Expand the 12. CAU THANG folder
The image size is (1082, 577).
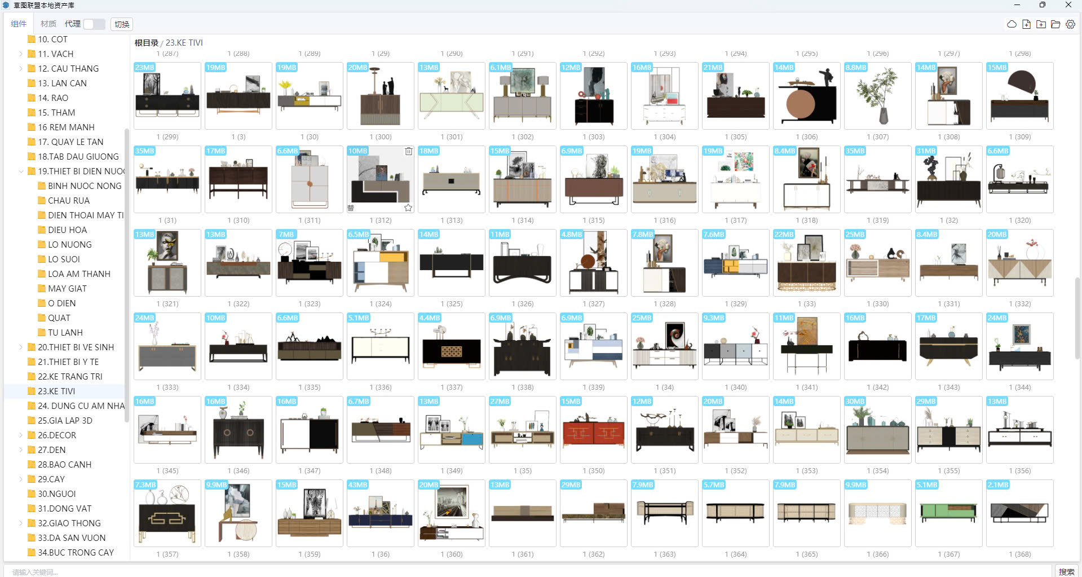pyautogui.click(x=21, y=69)
